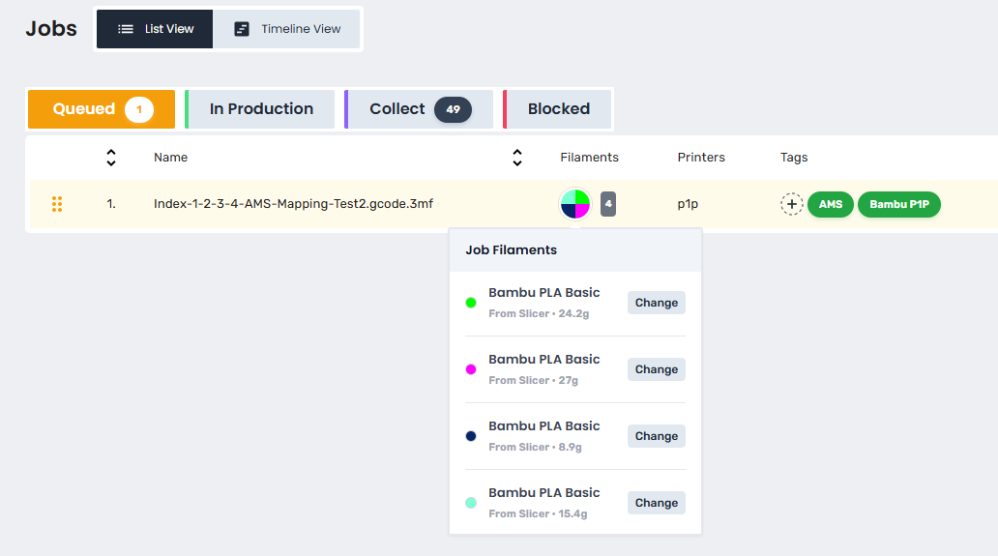Click the timeline icon in Timeline View
Screen dimensions: 998x556
coord(241,29)
